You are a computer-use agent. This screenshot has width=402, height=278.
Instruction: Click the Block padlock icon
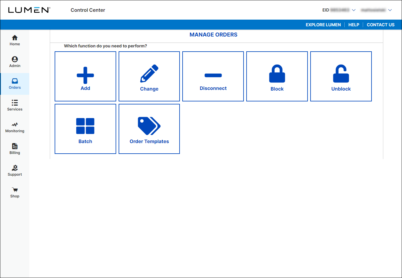click(x=277, y=73)
